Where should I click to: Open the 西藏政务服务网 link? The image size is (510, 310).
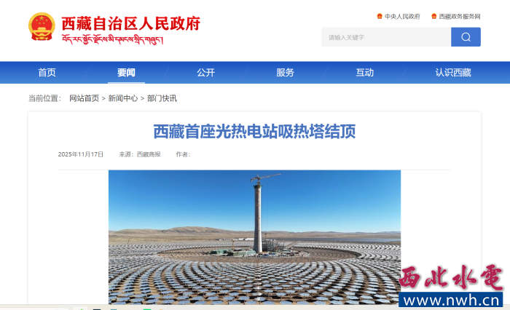click(x=460, y=16)
